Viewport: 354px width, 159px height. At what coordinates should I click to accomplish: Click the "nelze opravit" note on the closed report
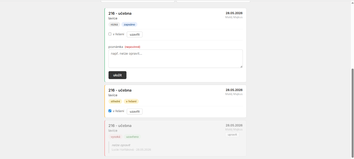coord(121,145)
